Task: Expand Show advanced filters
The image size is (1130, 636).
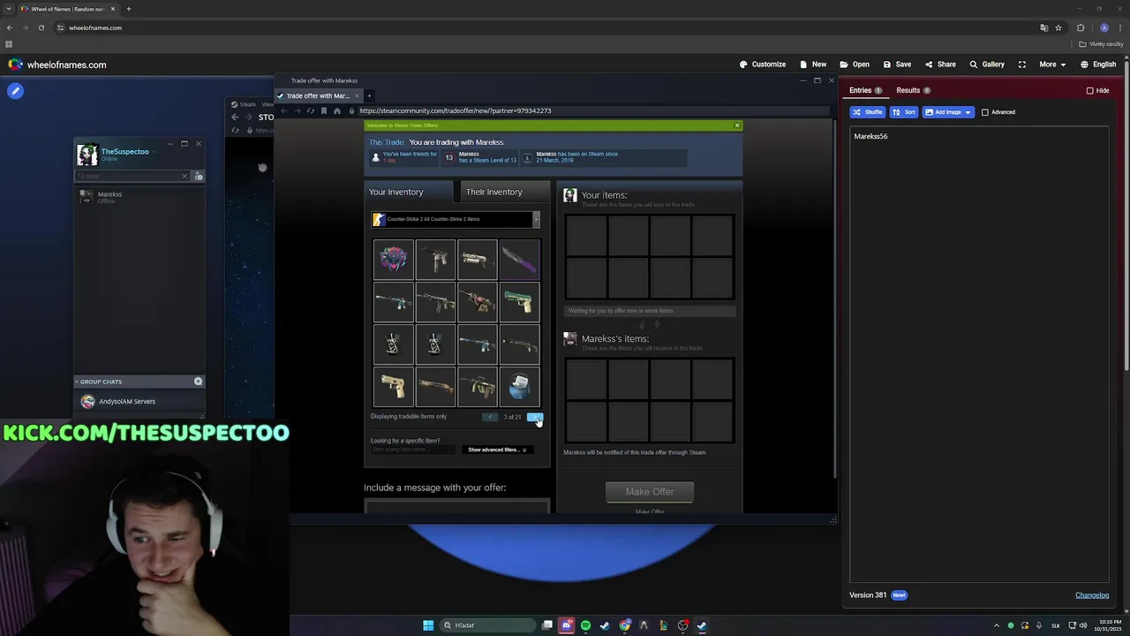Action: [497, 450]
